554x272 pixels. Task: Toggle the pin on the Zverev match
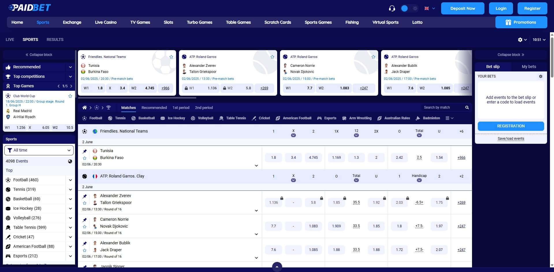(x=85, y=196)
